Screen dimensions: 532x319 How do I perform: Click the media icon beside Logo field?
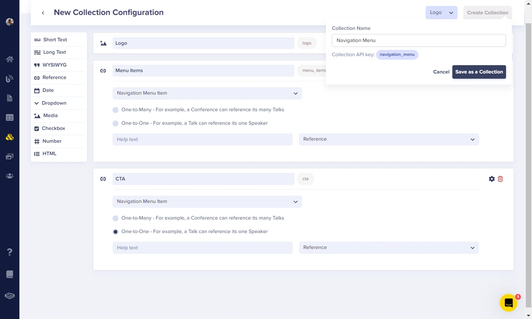pyautogui.click(x=103, y=43)
